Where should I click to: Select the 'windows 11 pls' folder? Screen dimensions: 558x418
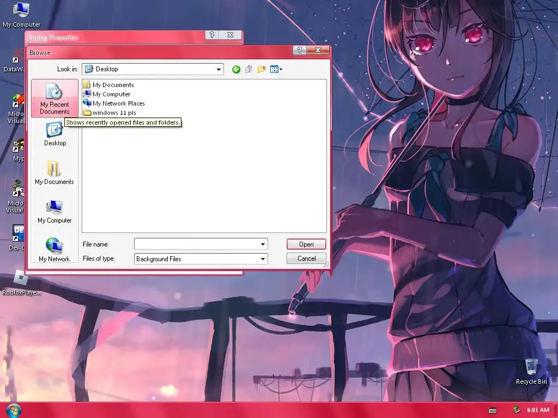tap(110, 112)
